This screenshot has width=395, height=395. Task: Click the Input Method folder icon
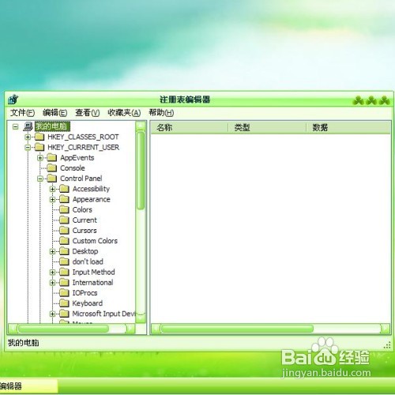[64, 272]
